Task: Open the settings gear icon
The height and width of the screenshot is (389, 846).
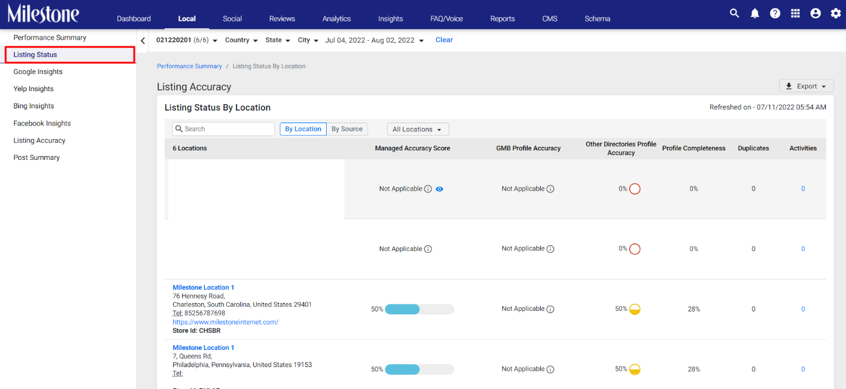Action: 835,13
